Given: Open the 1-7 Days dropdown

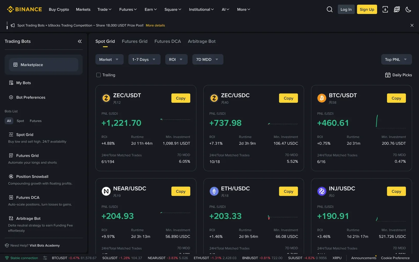Looking at the screenshot, I should pos(144,59).
